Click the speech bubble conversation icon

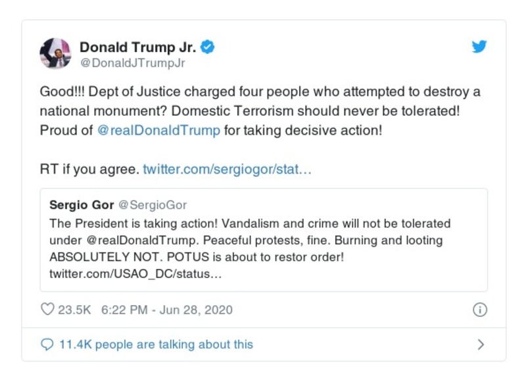[48, 344]
